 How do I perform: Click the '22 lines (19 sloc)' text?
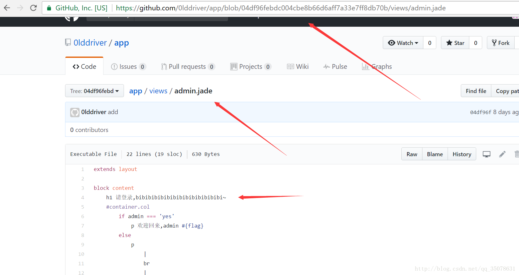[x=154, y=154]
